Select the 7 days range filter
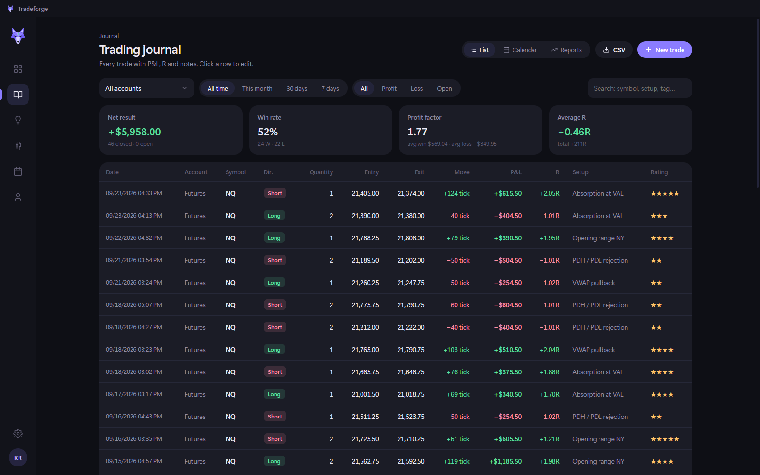 [x=330, y=88]
